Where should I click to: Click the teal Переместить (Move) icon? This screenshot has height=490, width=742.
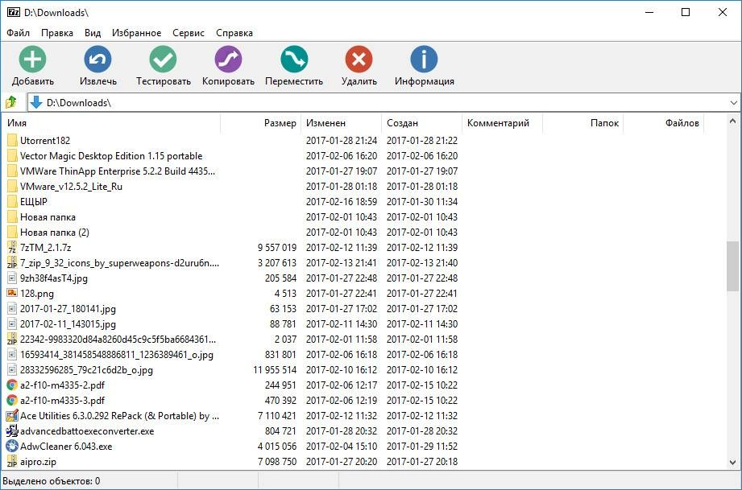click(x=294, y=60)
